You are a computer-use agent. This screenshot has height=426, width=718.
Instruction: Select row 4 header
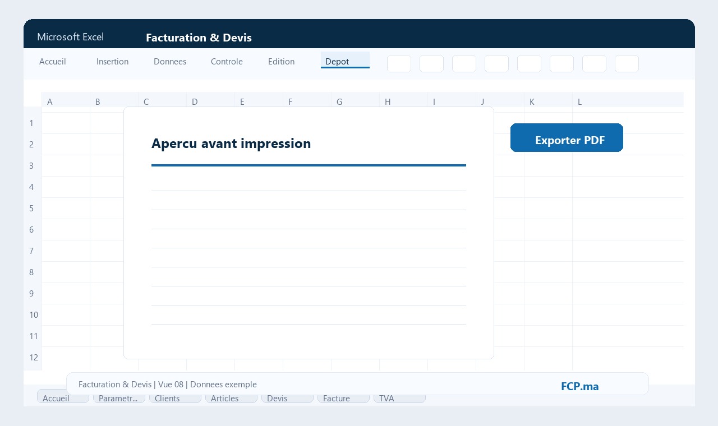point(33,187)
